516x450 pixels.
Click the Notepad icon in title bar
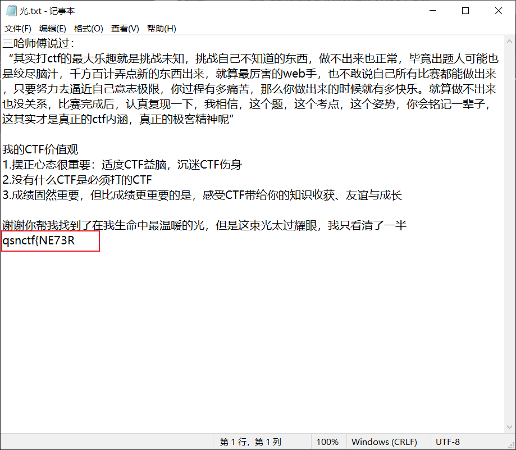click(11, 11)
